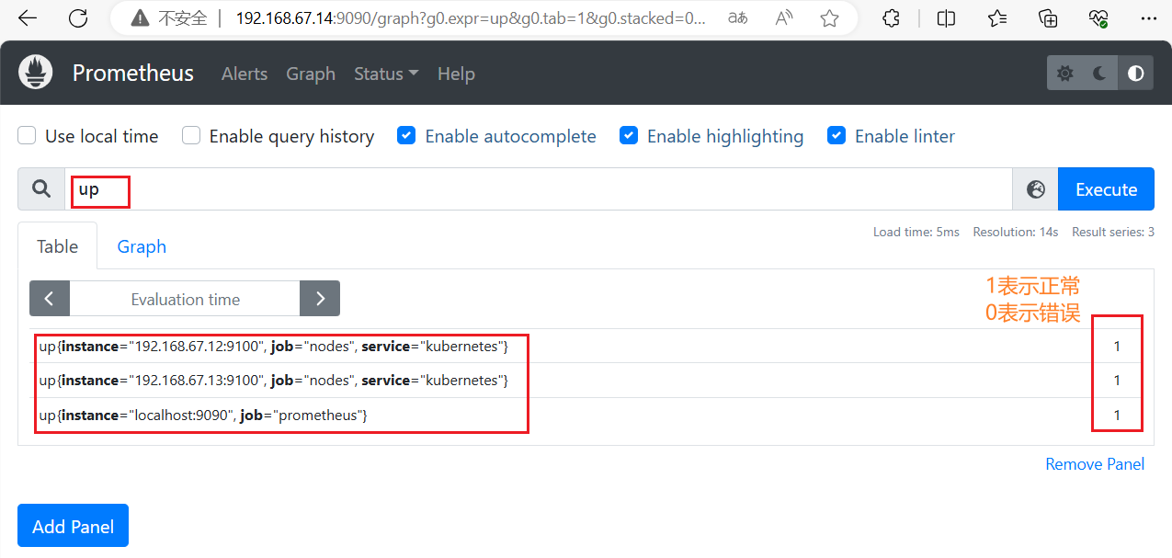Click the Load time: 5ms text
1172x558 pixels.
pyautogui.click(x=916, y=232)
